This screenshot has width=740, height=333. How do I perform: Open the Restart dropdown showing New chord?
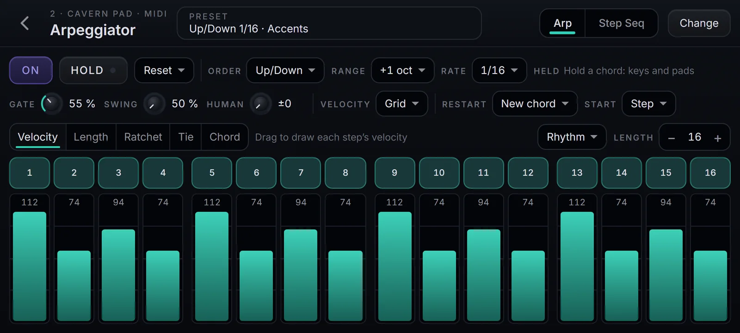(535, 104)
